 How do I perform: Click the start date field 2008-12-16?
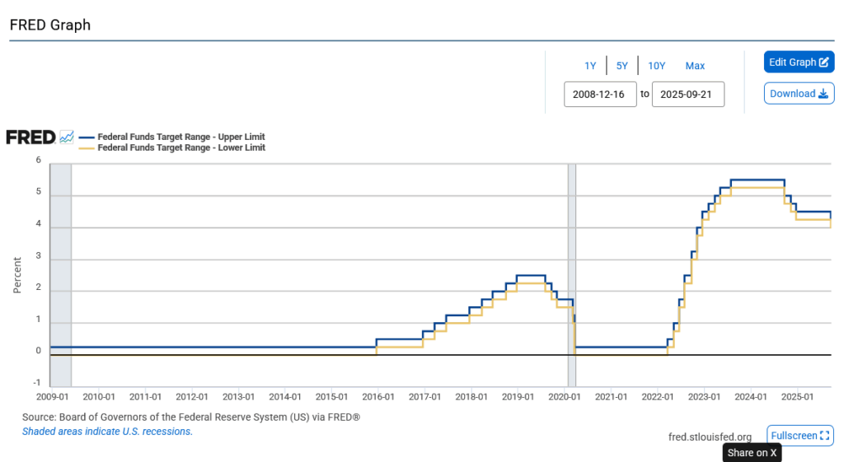[x=600, y=94]
